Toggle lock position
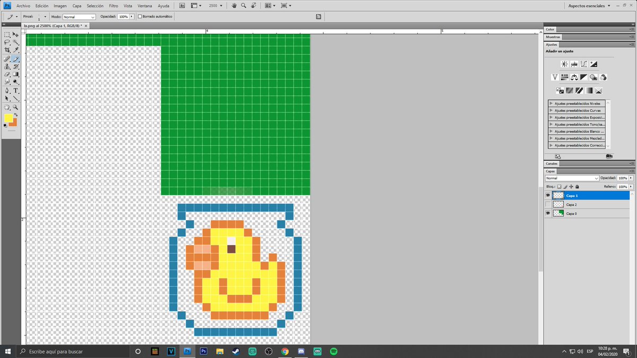 click(x=571, y=187)
